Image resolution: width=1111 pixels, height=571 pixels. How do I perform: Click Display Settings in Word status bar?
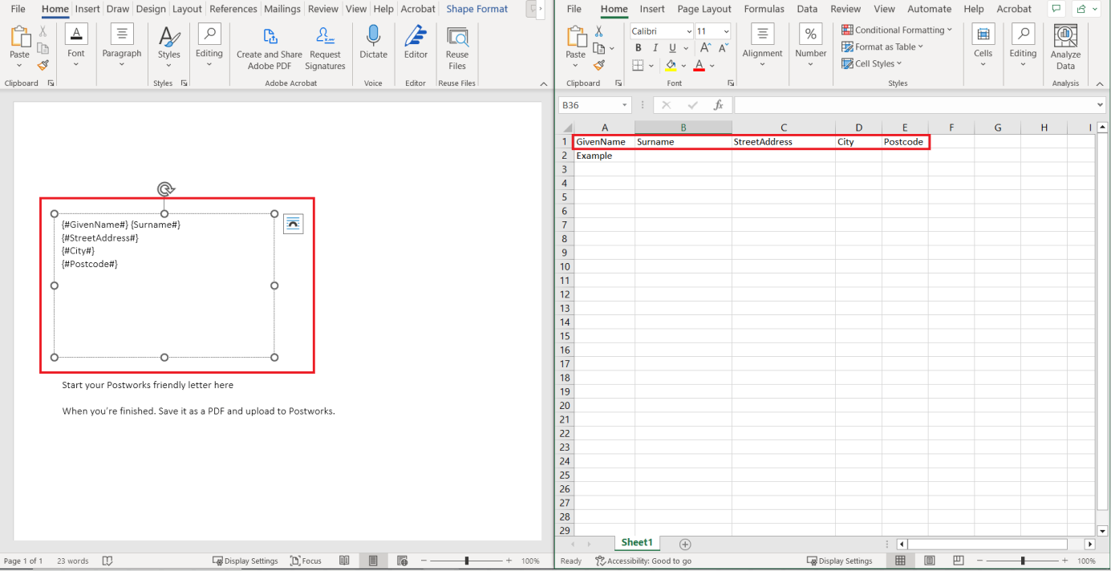[245, 561]
